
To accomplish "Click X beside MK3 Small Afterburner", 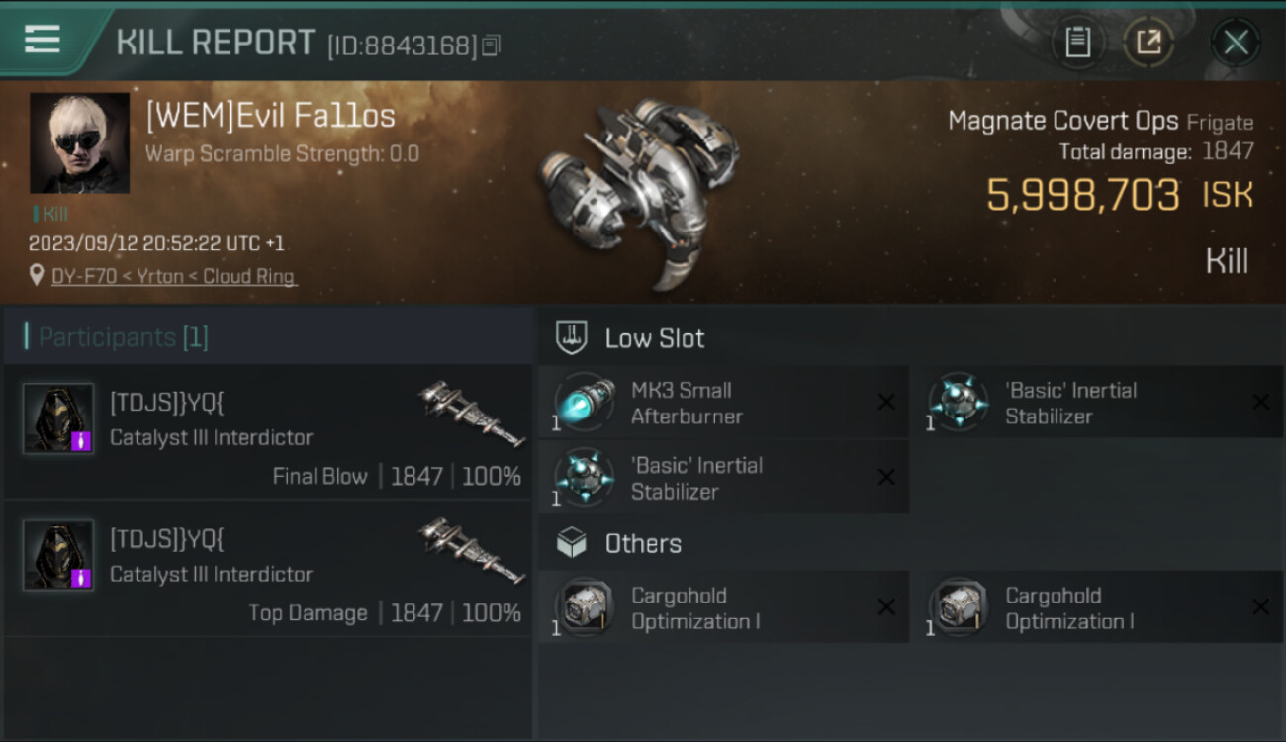I will coord(886,402).
